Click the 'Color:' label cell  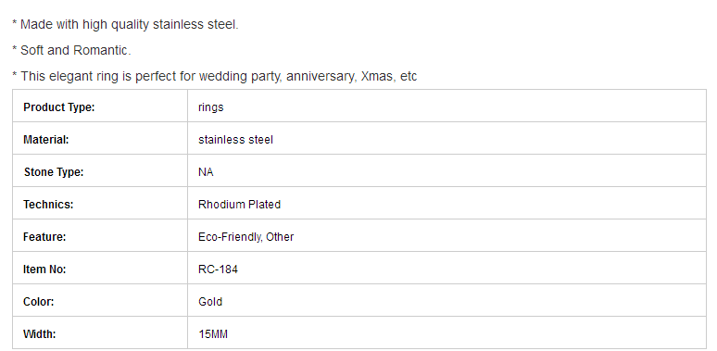[100, 300]
